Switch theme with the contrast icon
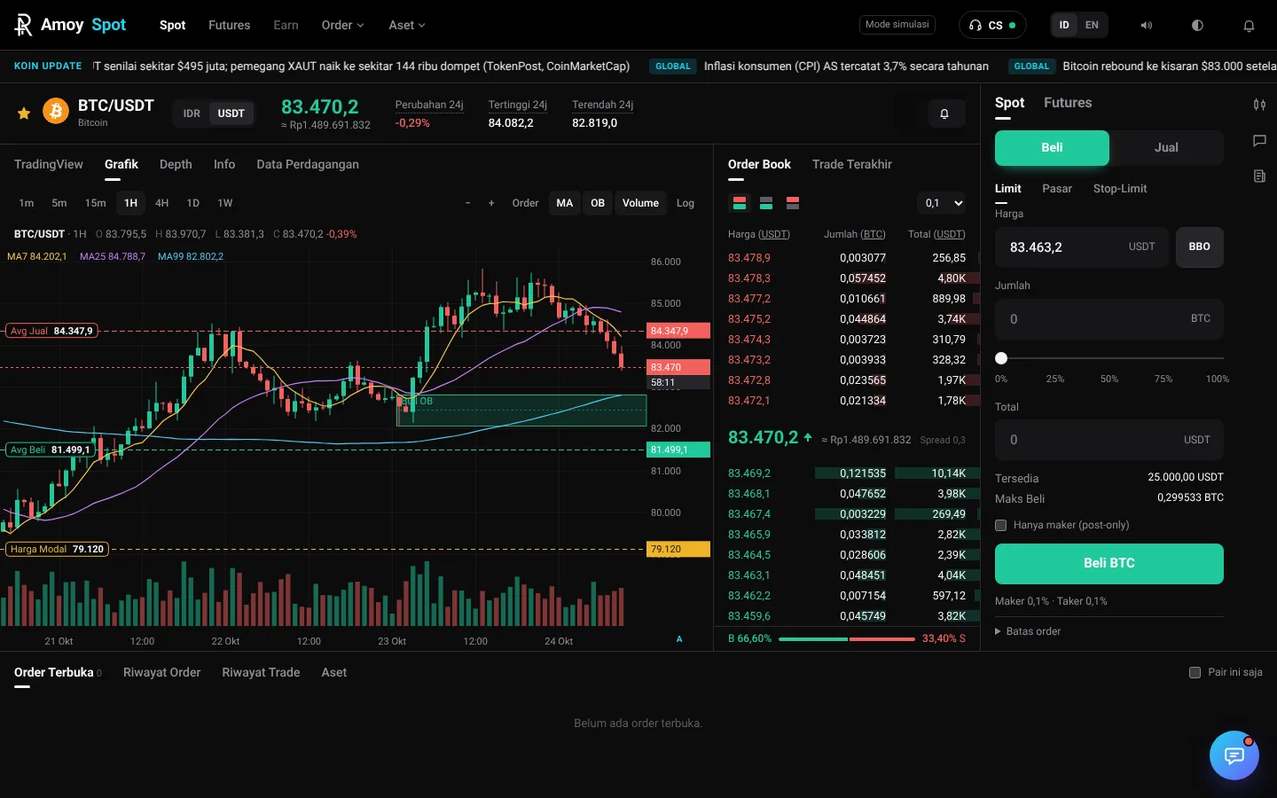 1197,26
